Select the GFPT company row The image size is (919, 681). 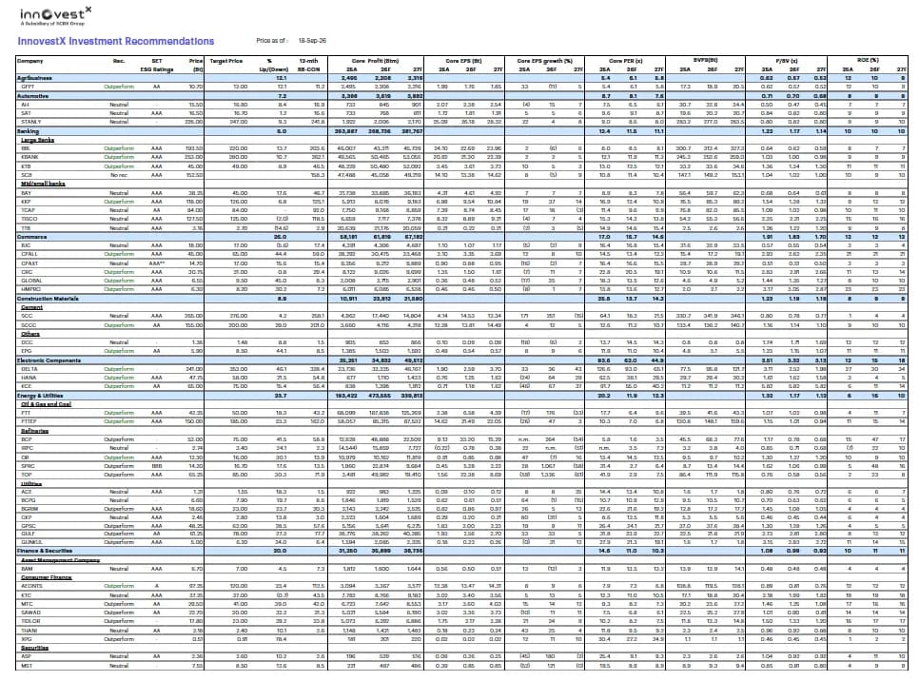pyautogui.click(x=461, y=87)
